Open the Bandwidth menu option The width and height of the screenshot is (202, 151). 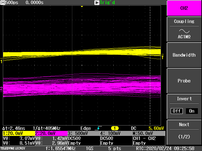click(184, 55)
